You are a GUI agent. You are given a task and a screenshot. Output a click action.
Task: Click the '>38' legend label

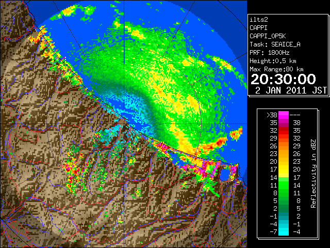click(272, 115)
